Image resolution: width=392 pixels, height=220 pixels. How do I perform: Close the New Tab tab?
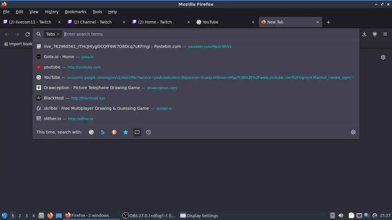[318, 22]
